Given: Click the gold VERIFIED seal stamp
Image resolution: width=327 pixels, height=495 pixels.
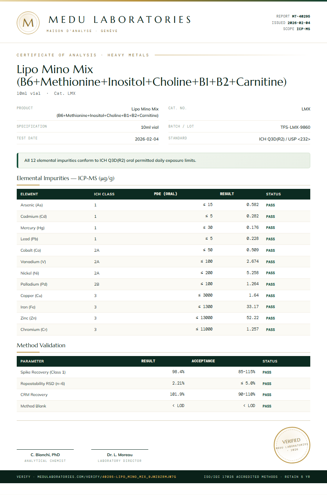Looking at the screenshot, I should point(292,445).
